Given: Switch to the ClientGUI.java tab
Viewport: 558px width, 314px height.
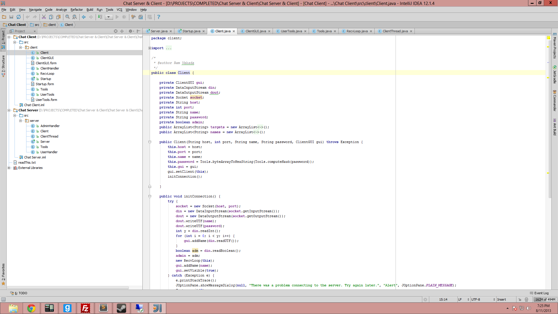Looking at the screenshot, I should pos(255,31).
